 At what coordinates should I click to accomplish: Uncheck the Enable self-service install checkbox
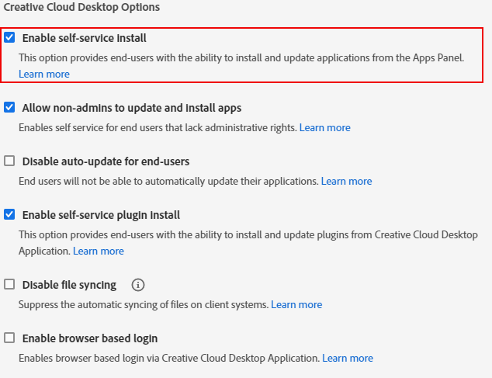(9, 38)
